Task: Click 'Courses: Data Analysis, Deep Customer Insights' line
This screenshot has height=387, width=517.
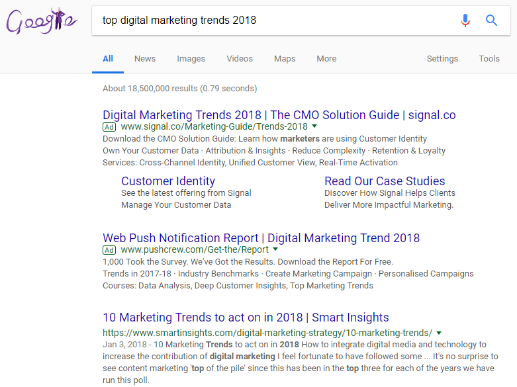Action: (x=238, y=286)
